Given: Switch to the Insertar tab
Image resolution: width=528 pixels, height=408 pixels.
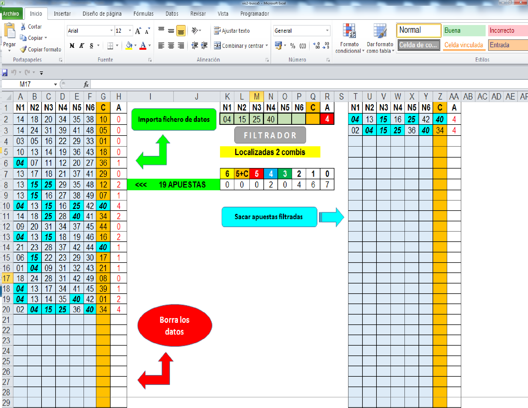Looking at the screenshot, I should [62, 14].
